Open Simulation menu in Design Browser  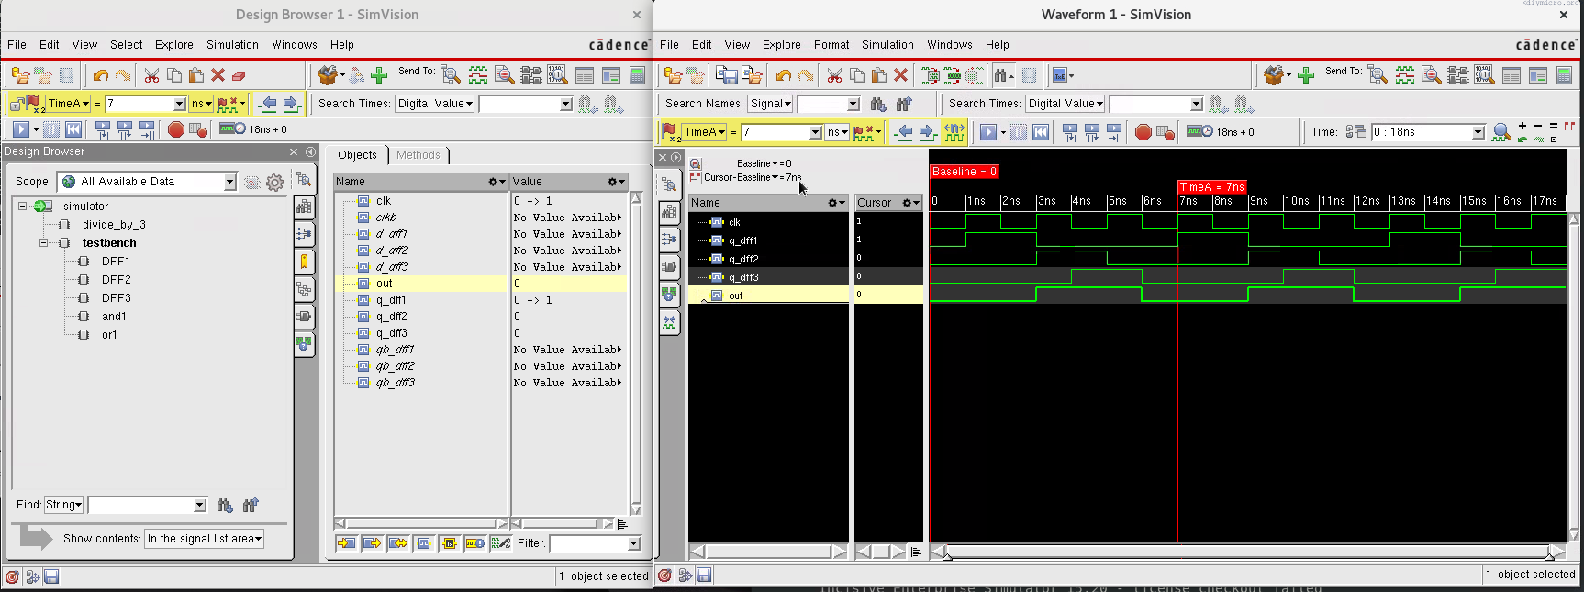[x=232, y=44]
